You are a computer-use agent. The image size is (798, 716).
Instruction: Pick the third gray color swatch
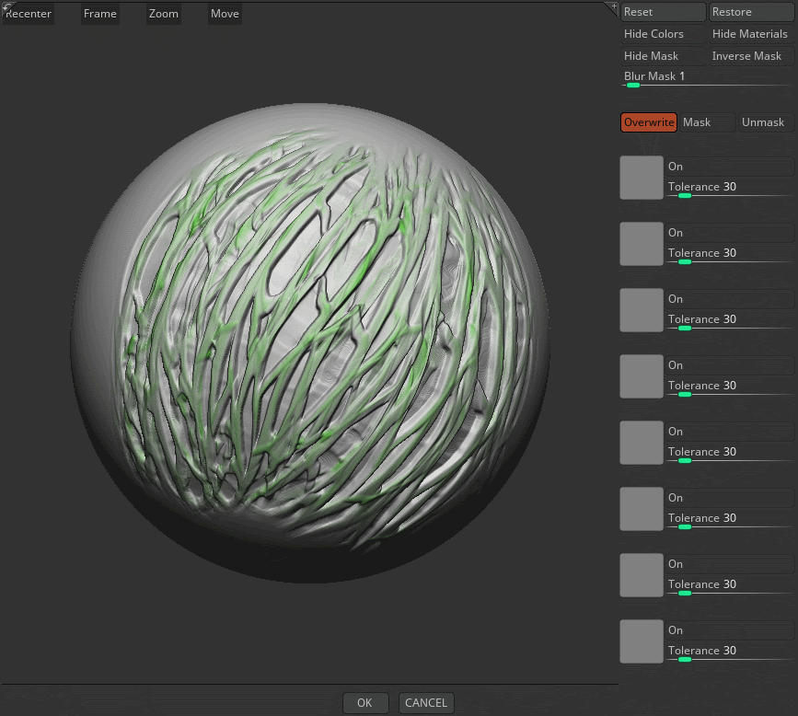642,310
